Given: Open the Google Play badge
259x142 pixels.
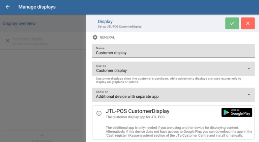Looking at the screenshot, I should pyautogui.click(x=237, y=112).
